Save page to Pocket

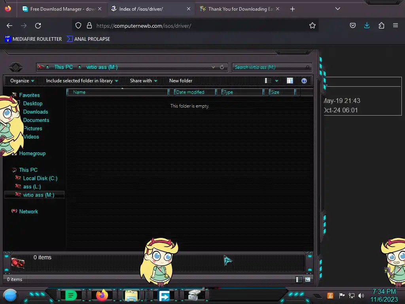pos(352,25)
